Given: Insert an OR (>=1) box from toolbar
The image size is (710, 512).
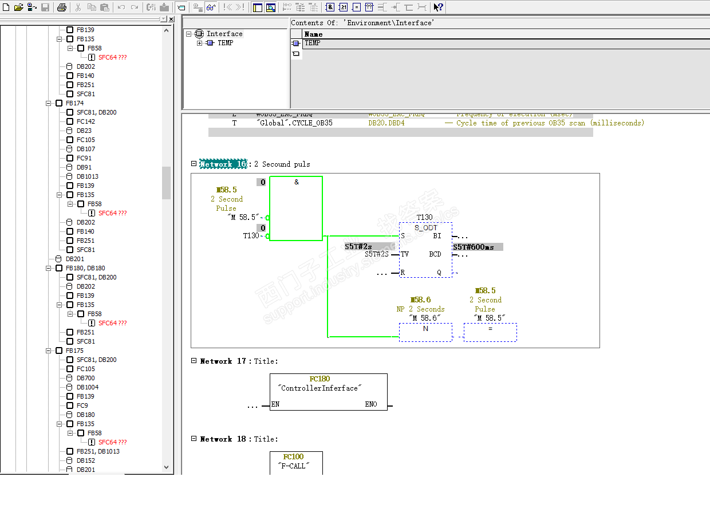Looking at the screenshot, I should click(x=343, y=7).
